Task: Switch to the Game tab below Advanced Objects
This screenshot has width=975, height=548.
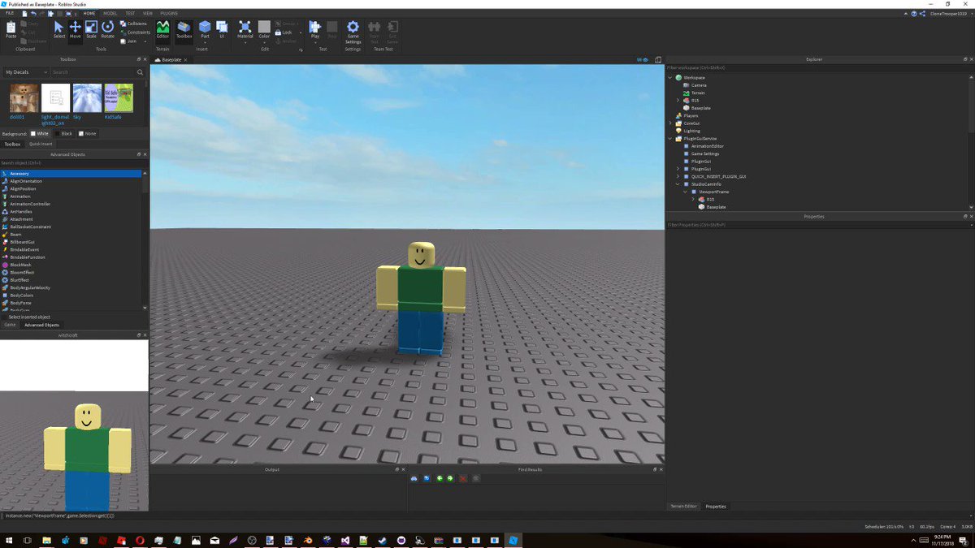Action: point(10,325)
